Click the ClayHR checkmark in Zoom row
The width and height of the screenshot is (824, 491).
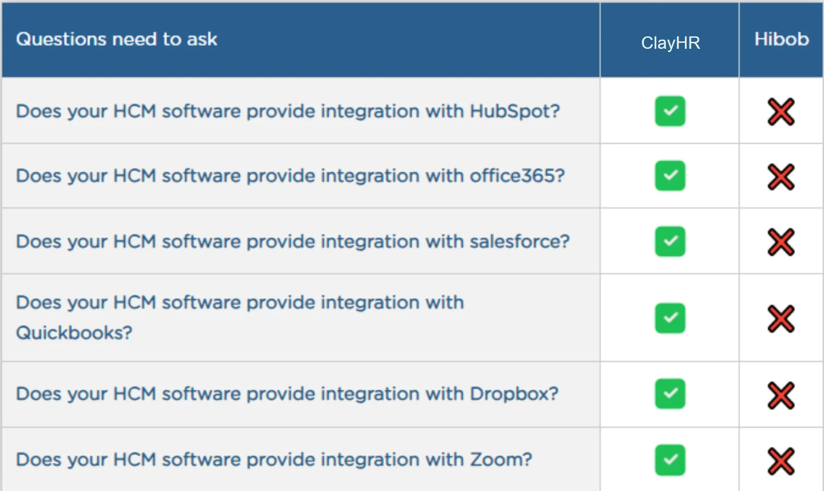670,459
